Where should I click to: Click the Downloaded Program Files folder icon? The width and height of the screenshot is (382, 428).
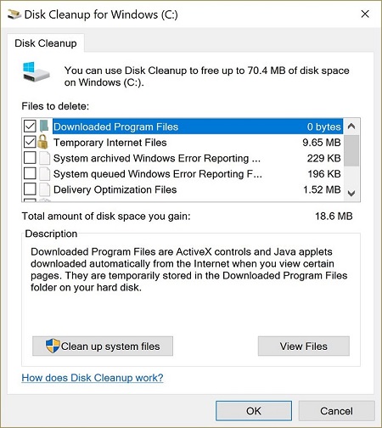tap(44, 126)
